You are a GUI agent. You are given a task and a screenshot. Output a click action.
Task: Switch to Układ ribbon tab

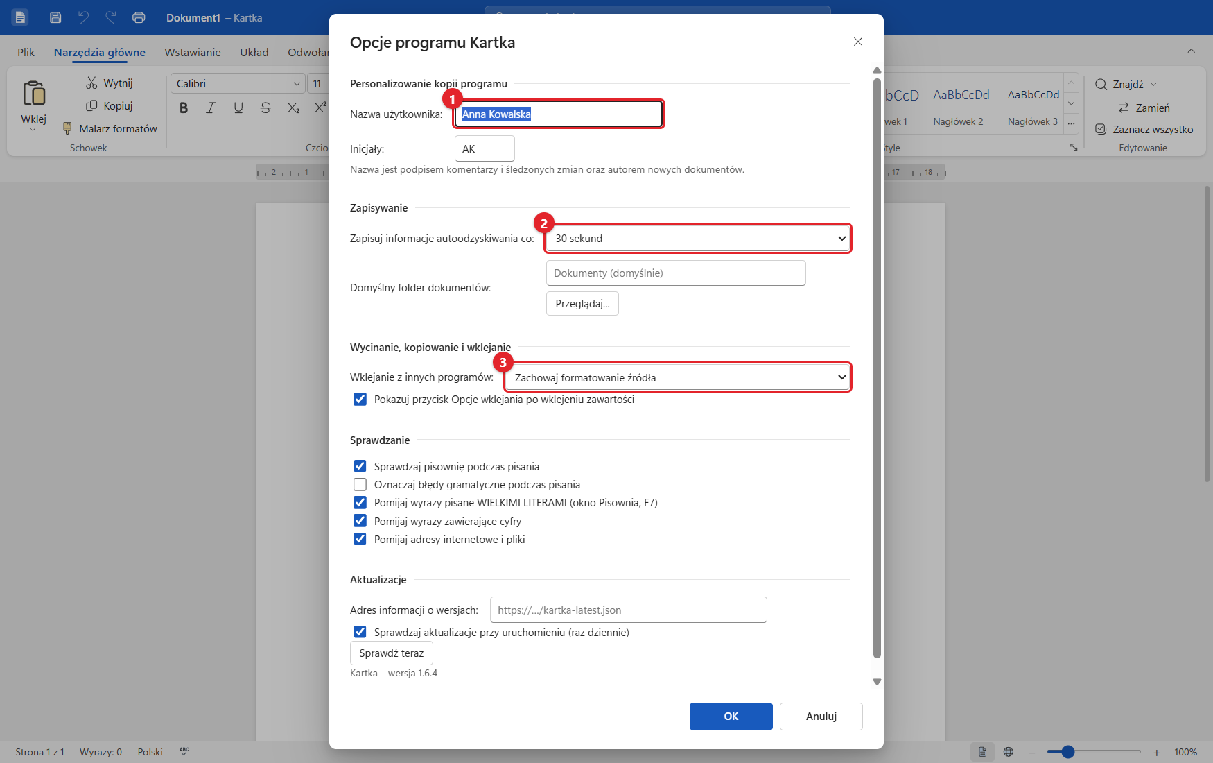[x=254, y=52]
